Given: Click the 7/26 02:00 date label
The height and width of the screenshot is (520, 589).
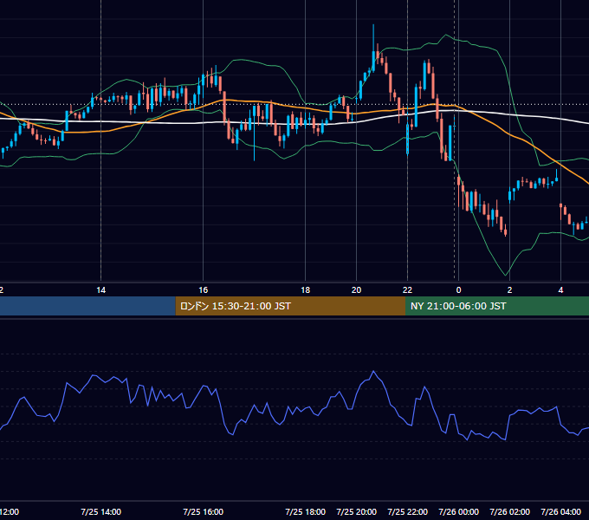Looking at the screenshot, I should 509,511.
